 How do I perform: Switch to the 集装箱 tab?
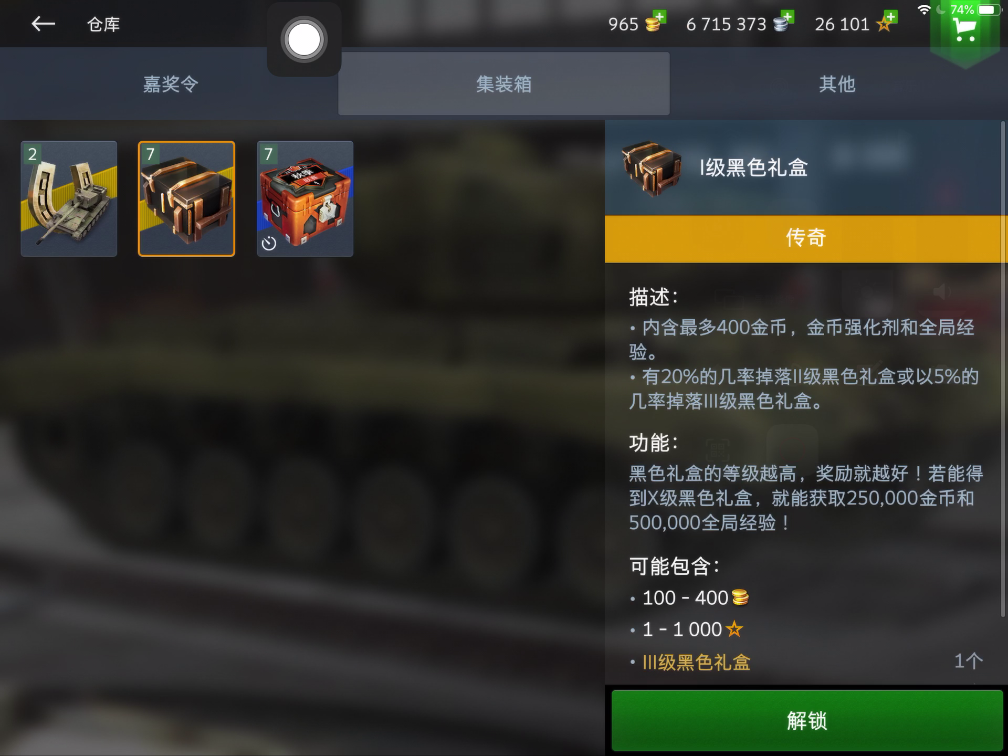point(503,84)
